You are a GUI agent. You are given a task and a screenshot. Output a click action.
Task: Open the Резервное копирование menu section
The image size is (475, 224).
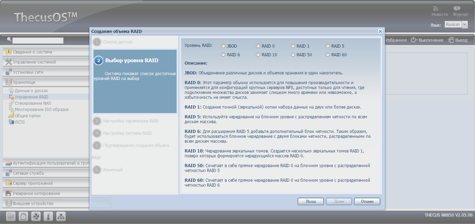[x=36, y=193]
